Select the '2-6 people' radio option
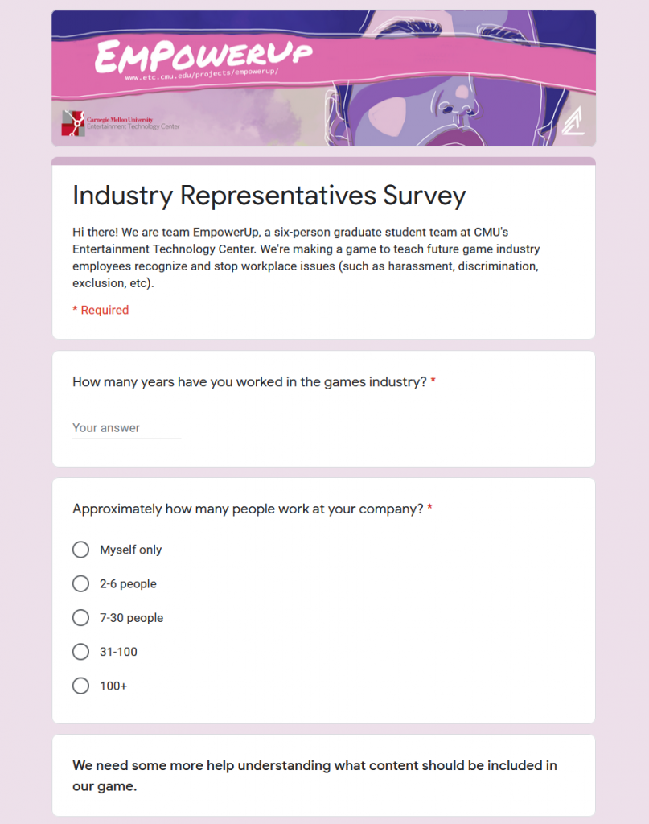Screen dimensions: 649x824 pos(81,584)
